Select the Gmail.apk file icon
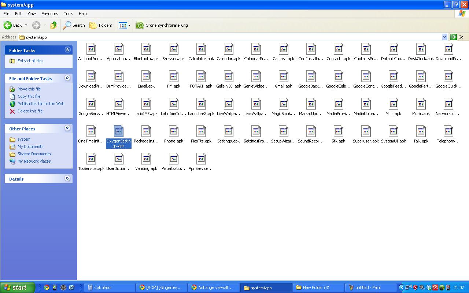The width and height of the screenshot is (469, 293). click(x=284, y=77)
